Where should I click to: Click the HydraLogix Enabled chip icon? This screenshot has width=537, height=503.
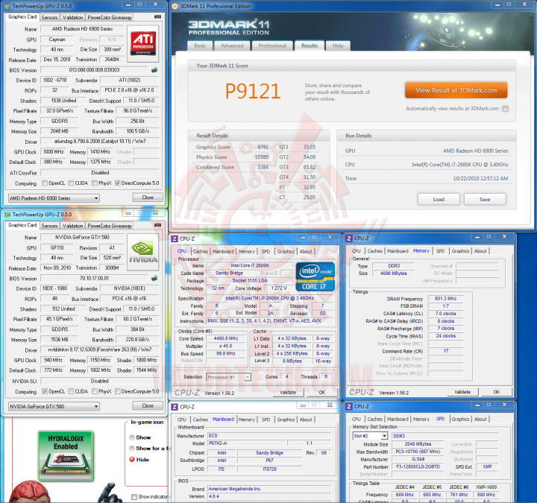click(66, 455)
